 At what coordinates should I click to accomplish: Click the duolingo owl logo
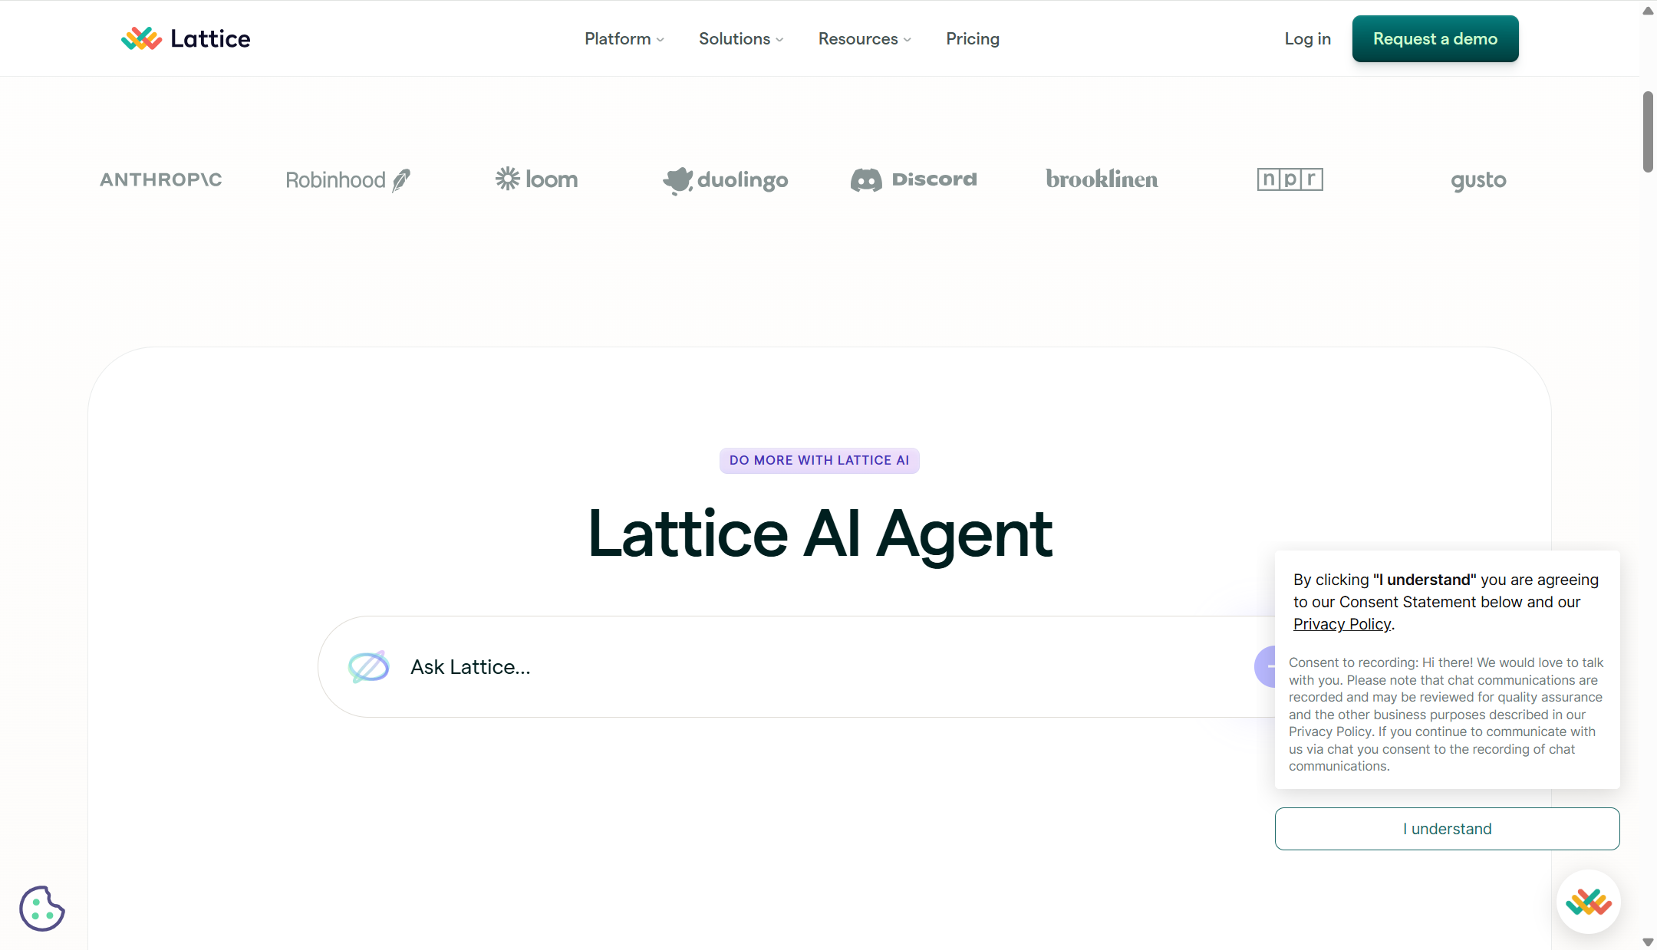click(678, 180)
